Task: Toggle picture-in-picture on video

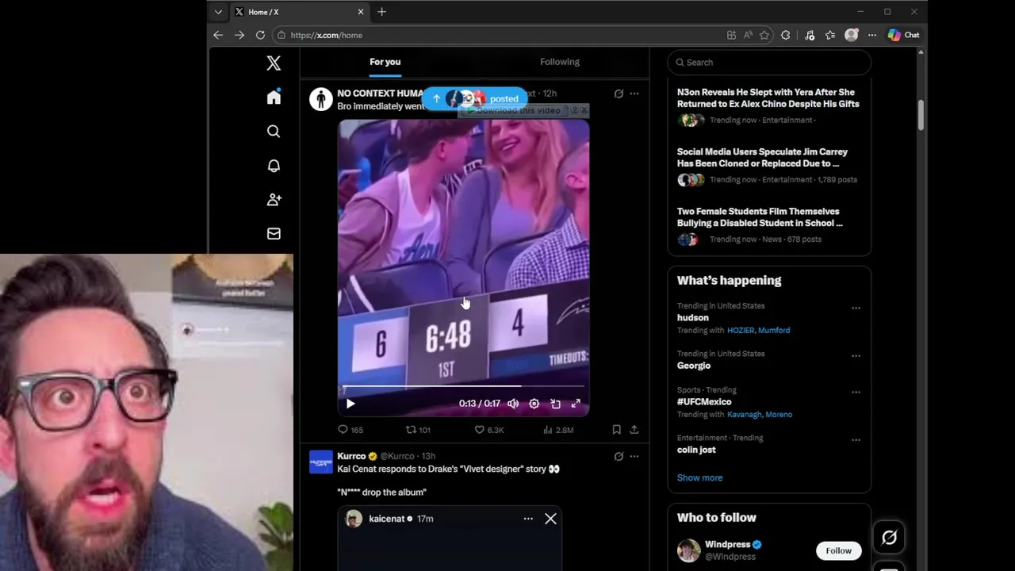Action: pos(555,404)
